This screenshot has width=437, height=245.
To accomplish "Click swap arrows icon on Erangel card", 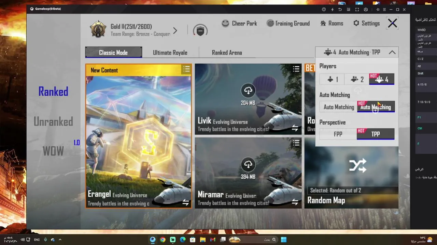I will coord(185,202).
